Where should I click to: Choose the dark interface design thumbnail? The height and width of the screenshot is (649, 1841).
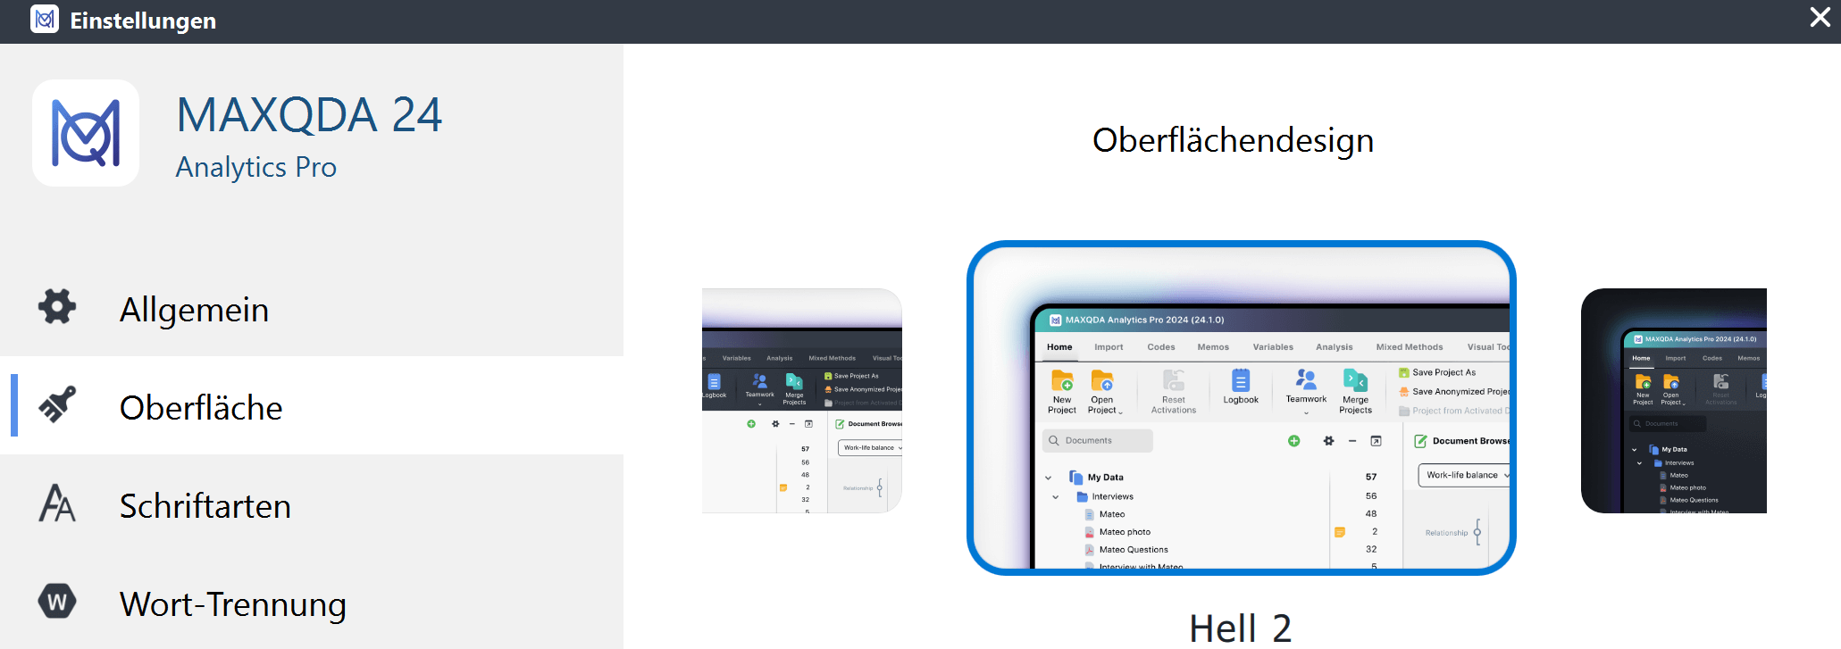click(x=1674, y=401)
